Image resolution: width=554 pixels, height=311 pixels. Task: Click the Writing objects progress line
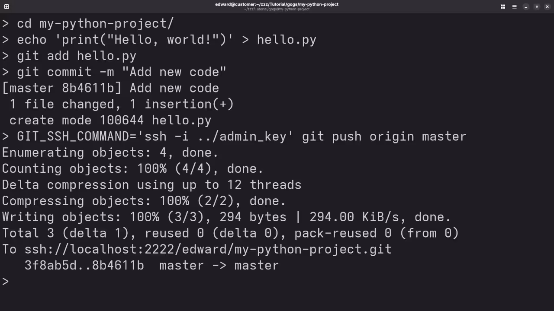[x=225, y=217]
